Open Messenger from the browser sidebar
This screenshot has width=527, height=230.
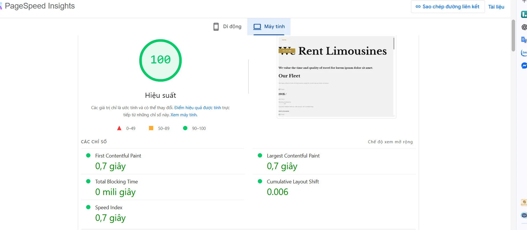click(524, 66)
